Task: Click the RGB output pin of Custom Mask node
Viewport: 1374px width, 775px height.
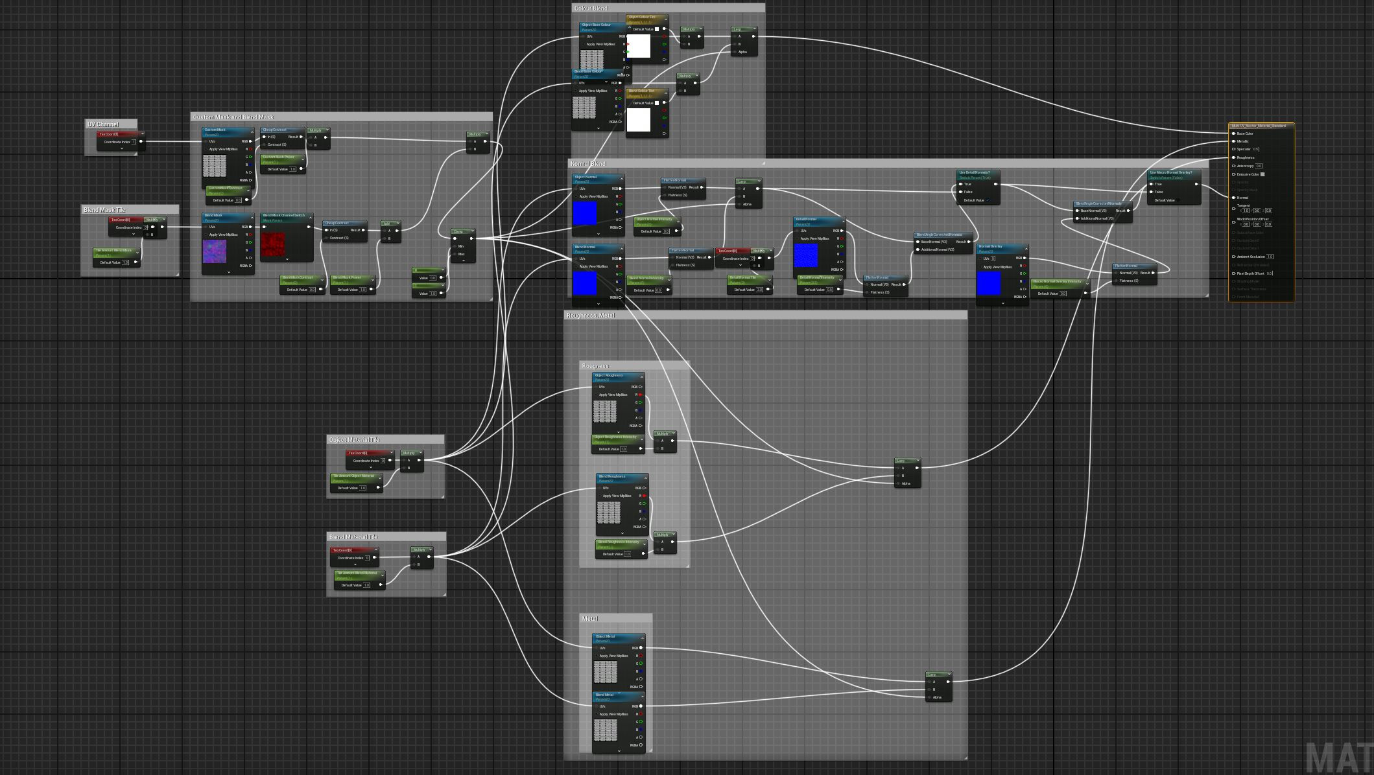Action: pos(250,141)
